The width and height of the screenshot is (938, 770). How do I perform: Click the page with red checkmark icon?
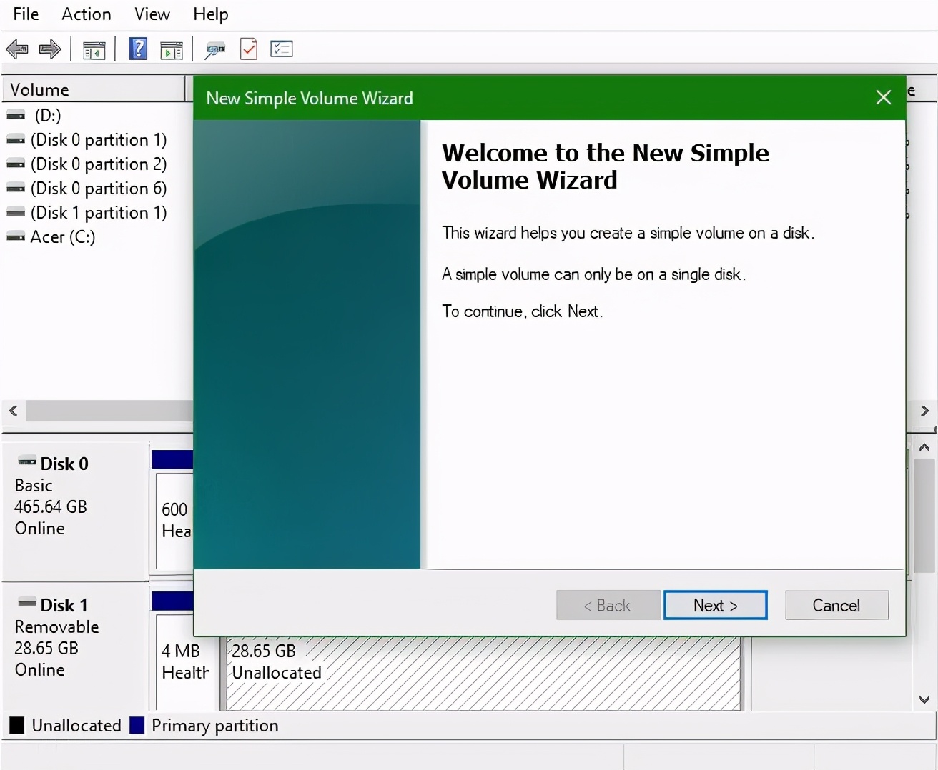249,49
